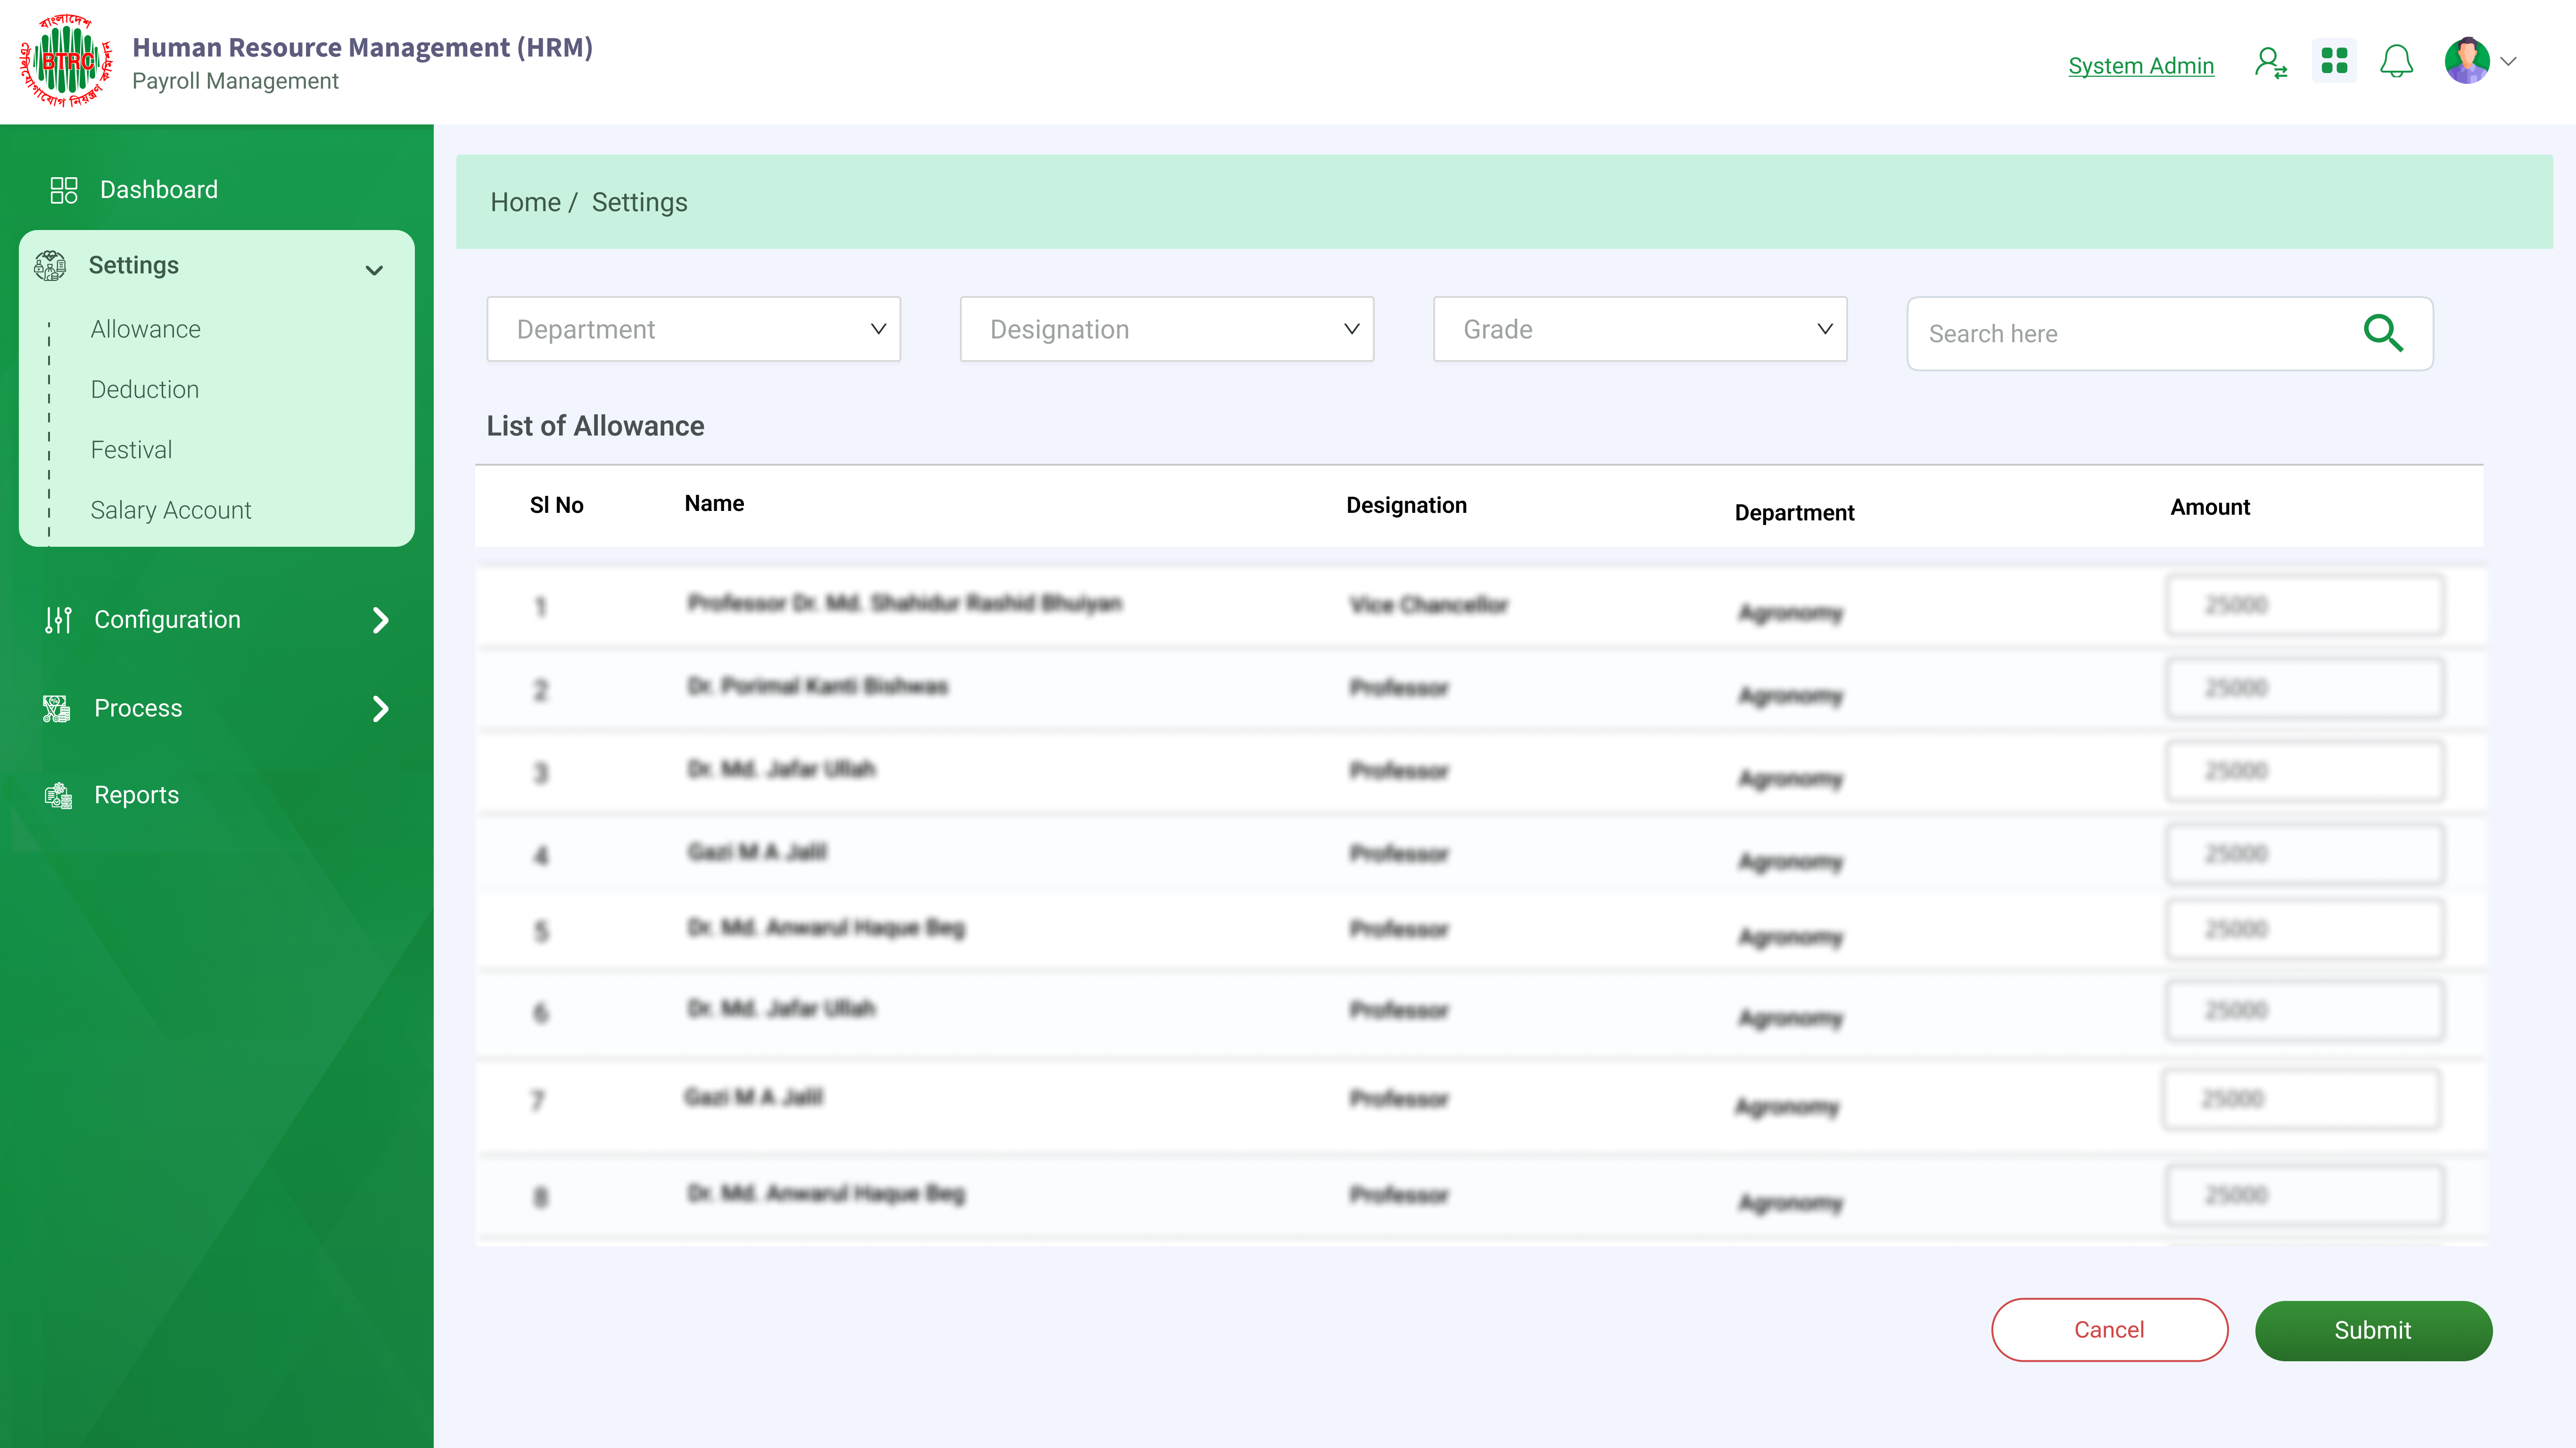The width and height of the screenshot is (2576, 1448).
Task: Open the Designation dropdown
Action: click(1166, 329)
